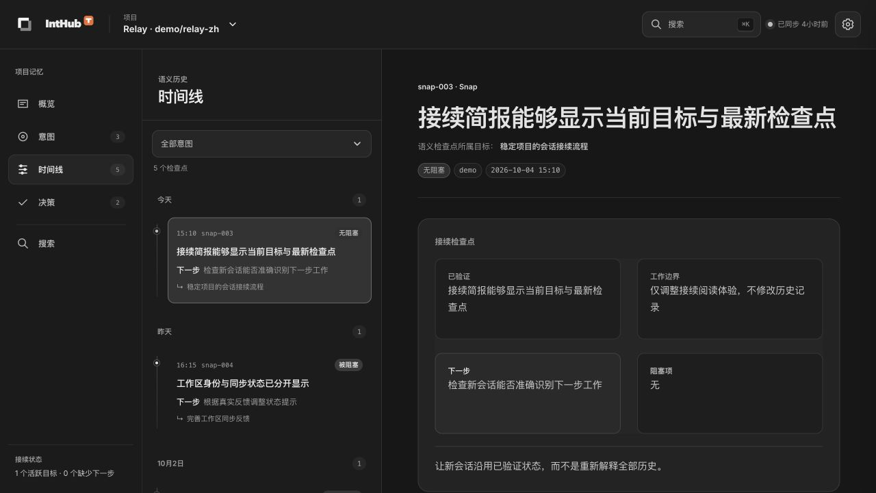Viewport: 876px width, 493px height.
Task: Click the 接续状态 footer label
Action: tap(29, 459)
